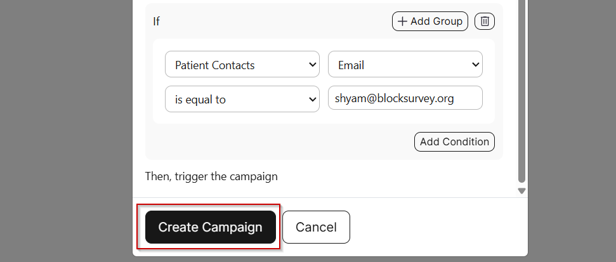The width and height of the screenshot is (616, 262).
Task: Open the Email field dropdown
Action: [x=405, y=65]
